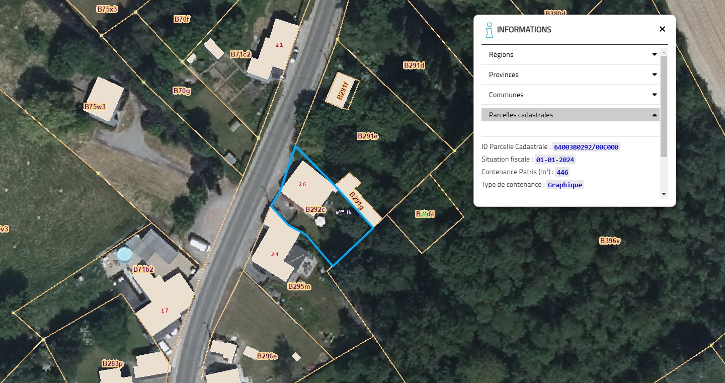
Task: Select building number 26 on map
Action: pyautogui.click(x=302, y=184)
